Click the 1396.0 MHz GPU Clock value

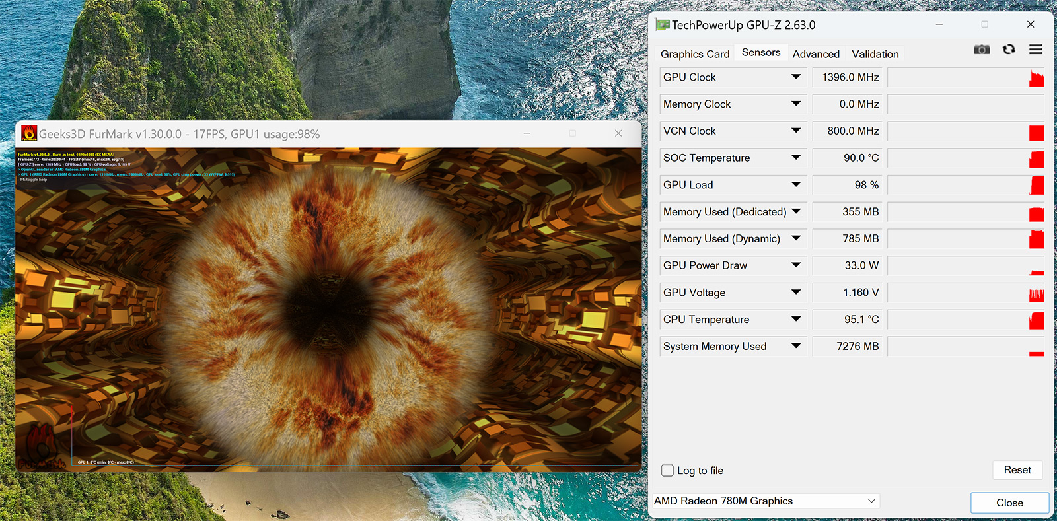(848, 77)
